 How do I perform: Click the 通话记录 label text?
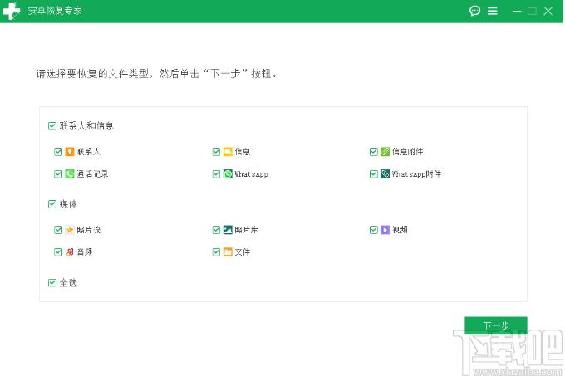point(92,173)
